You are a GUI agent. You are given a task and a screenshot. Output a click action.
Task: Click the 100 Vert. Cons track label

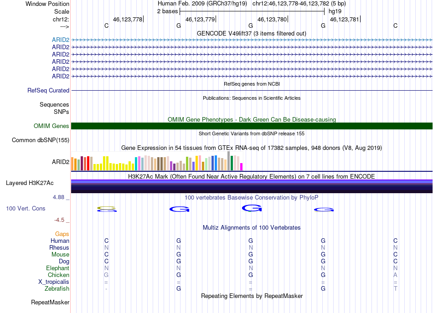pos(26,208)
